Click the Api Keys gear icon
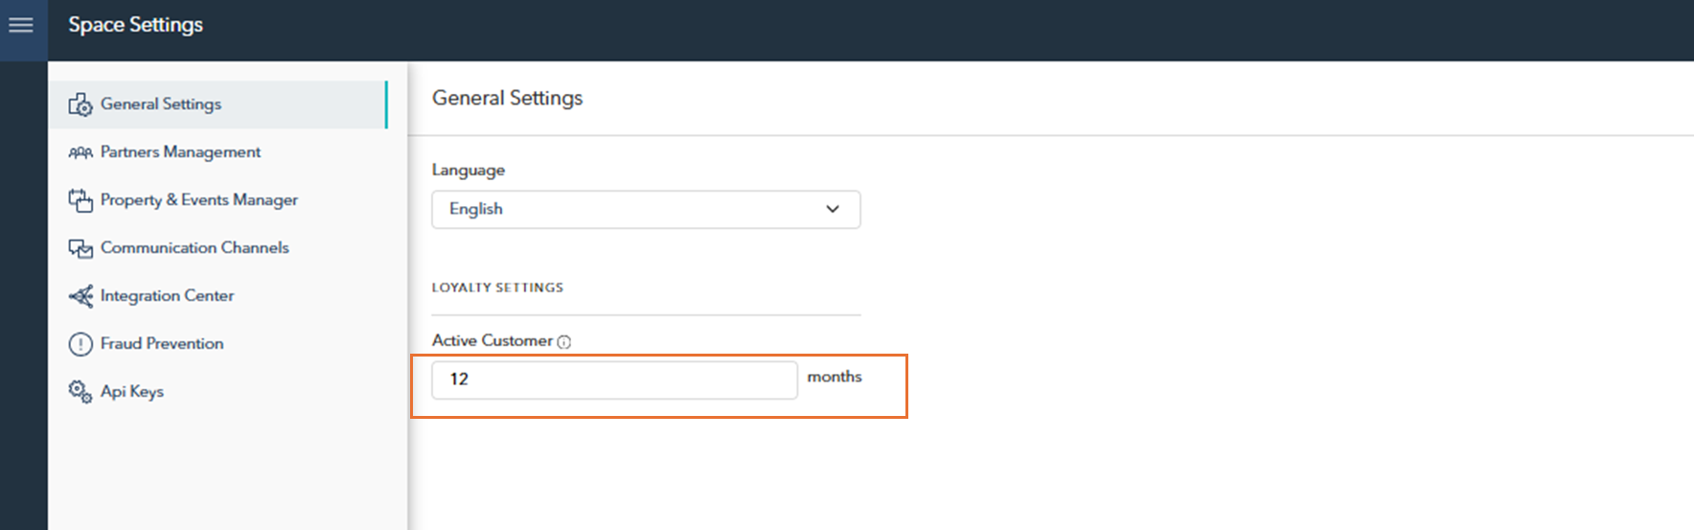The height and width of the screenshot is (530, 1694). (80, 392)
